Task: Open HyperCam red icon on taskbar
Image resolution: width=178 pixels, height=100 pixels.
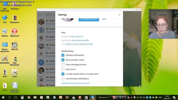Action: pyautogui.click(x=80, y=97)
